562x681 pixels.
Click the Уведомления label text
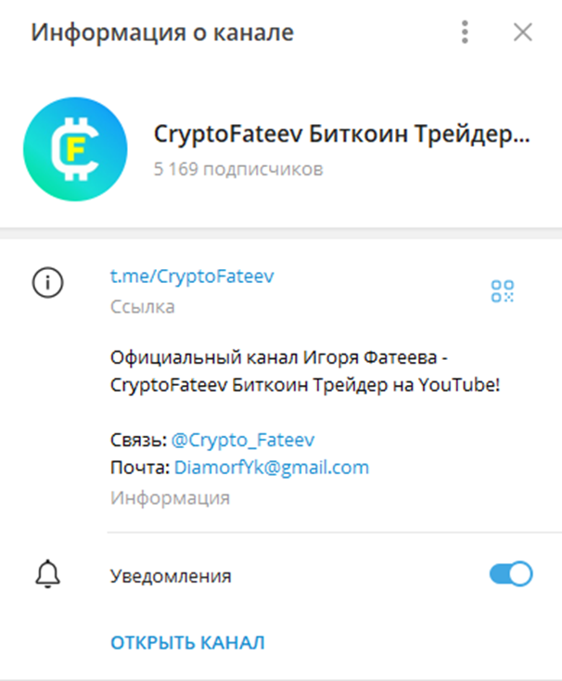(171, 576)
